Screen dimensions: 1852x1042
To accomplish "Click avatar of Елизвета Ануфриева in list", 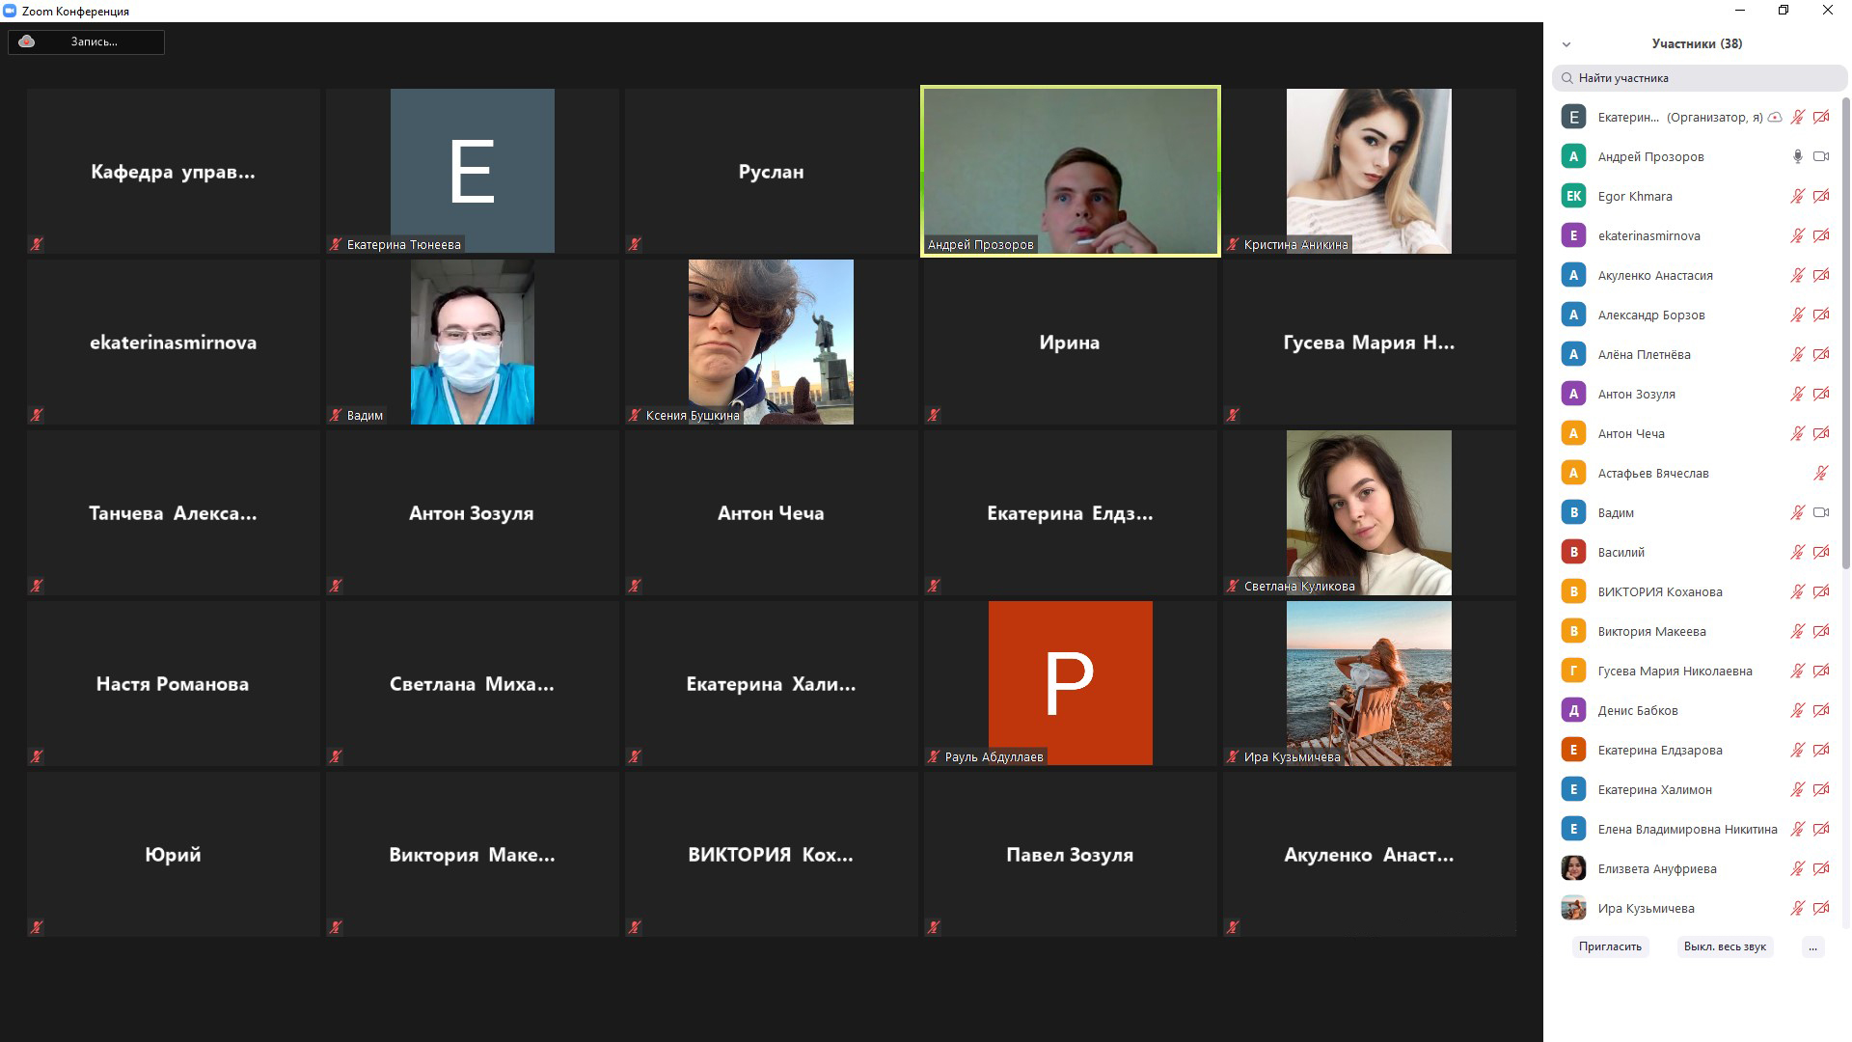I will pos(1573,868).
